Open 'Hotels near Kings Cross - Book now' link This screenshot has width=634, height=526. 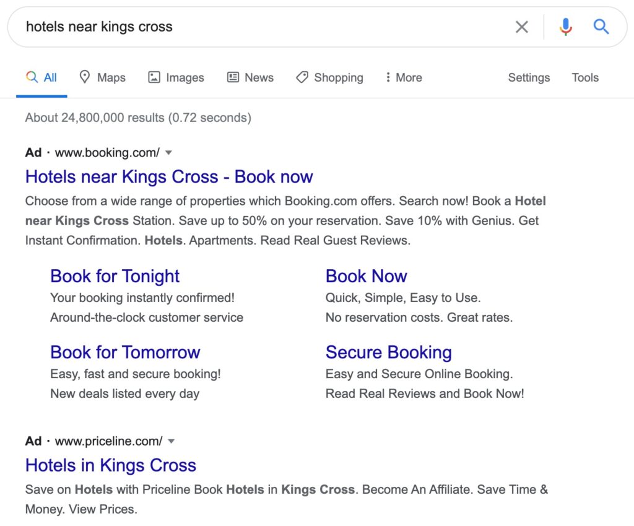pyautogui.click(x=169, y=176)
